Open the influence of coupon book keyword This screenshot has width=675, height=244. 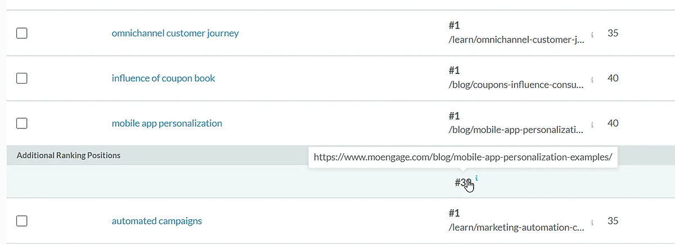(x=163, y=78)
